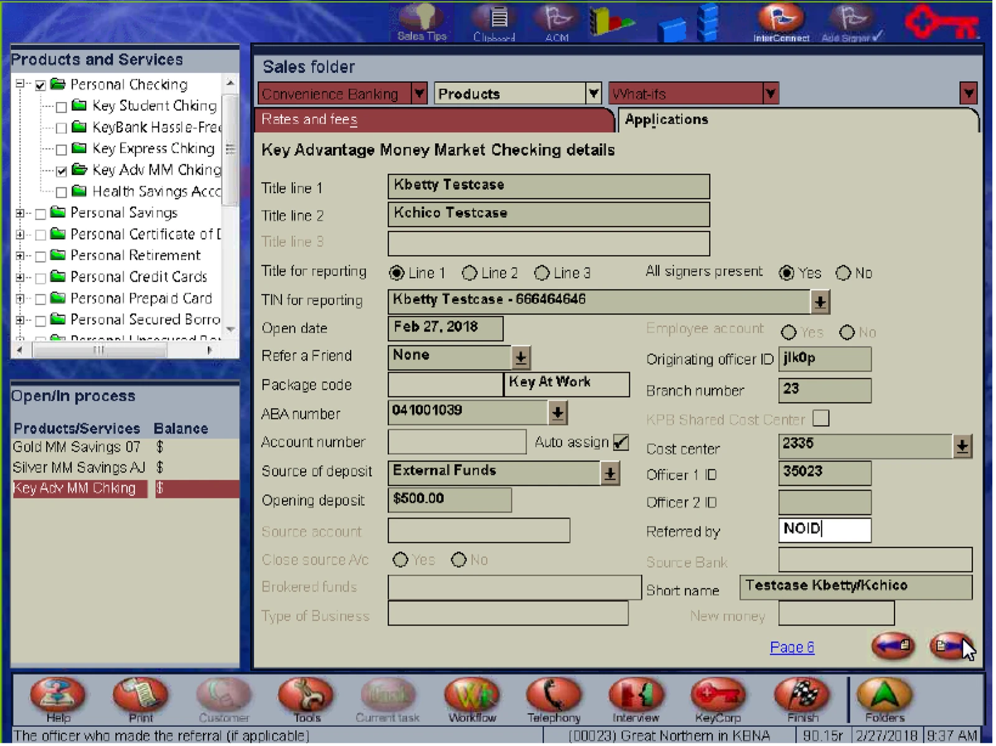
Task: Open the Products dropdown
Action: (593, 94)
